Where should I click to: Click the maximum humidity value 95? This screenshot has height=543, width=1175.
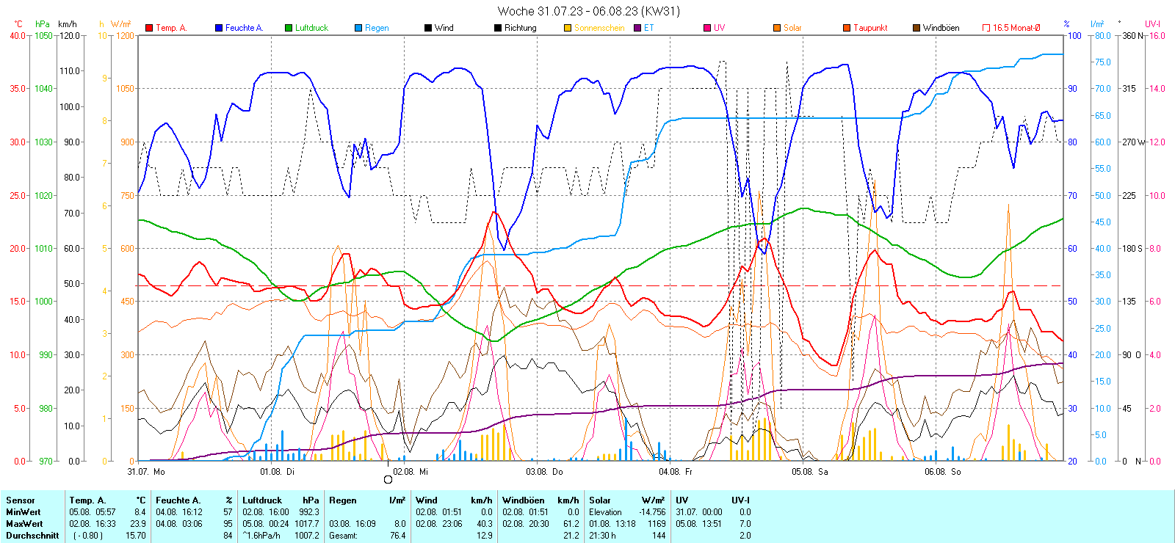(x=228, y=524)
